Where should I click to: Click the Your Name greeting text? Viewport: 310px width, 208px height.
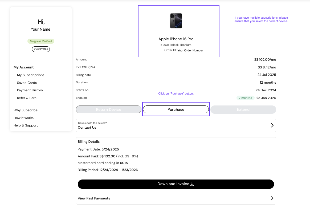(x=40, y=29)
